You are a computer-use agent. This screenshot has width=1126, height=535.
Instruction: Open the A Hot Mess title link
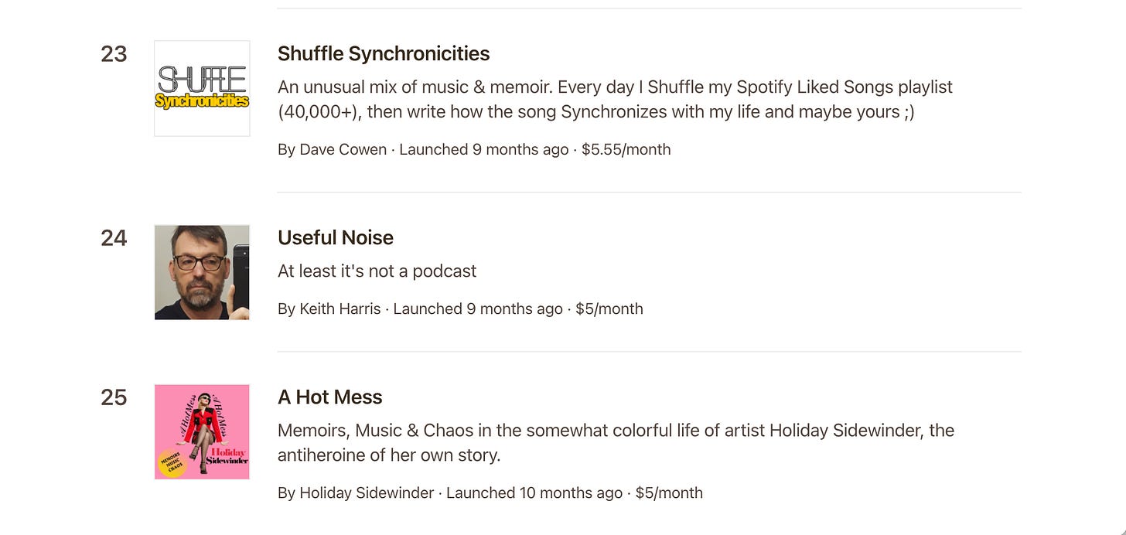tap(329, 397)
